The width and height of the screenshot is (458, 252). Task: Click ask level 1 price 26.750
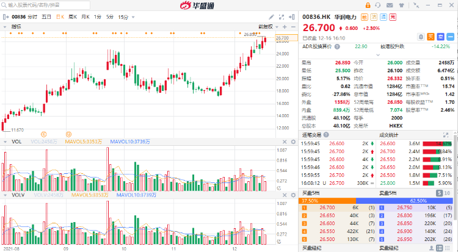coord(404,207)
